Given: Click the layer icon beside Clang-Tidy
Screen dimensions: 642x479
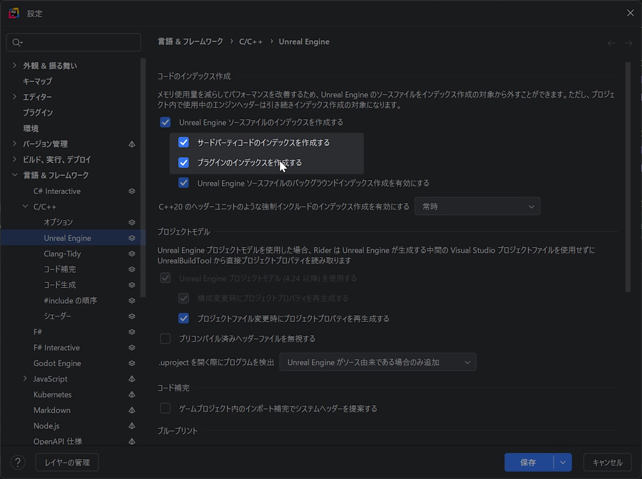Looking at the screenshot, I should point(132,254).
